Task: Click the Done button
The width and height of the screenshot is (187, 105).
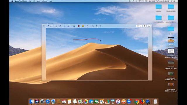Action: coord(139,26)
